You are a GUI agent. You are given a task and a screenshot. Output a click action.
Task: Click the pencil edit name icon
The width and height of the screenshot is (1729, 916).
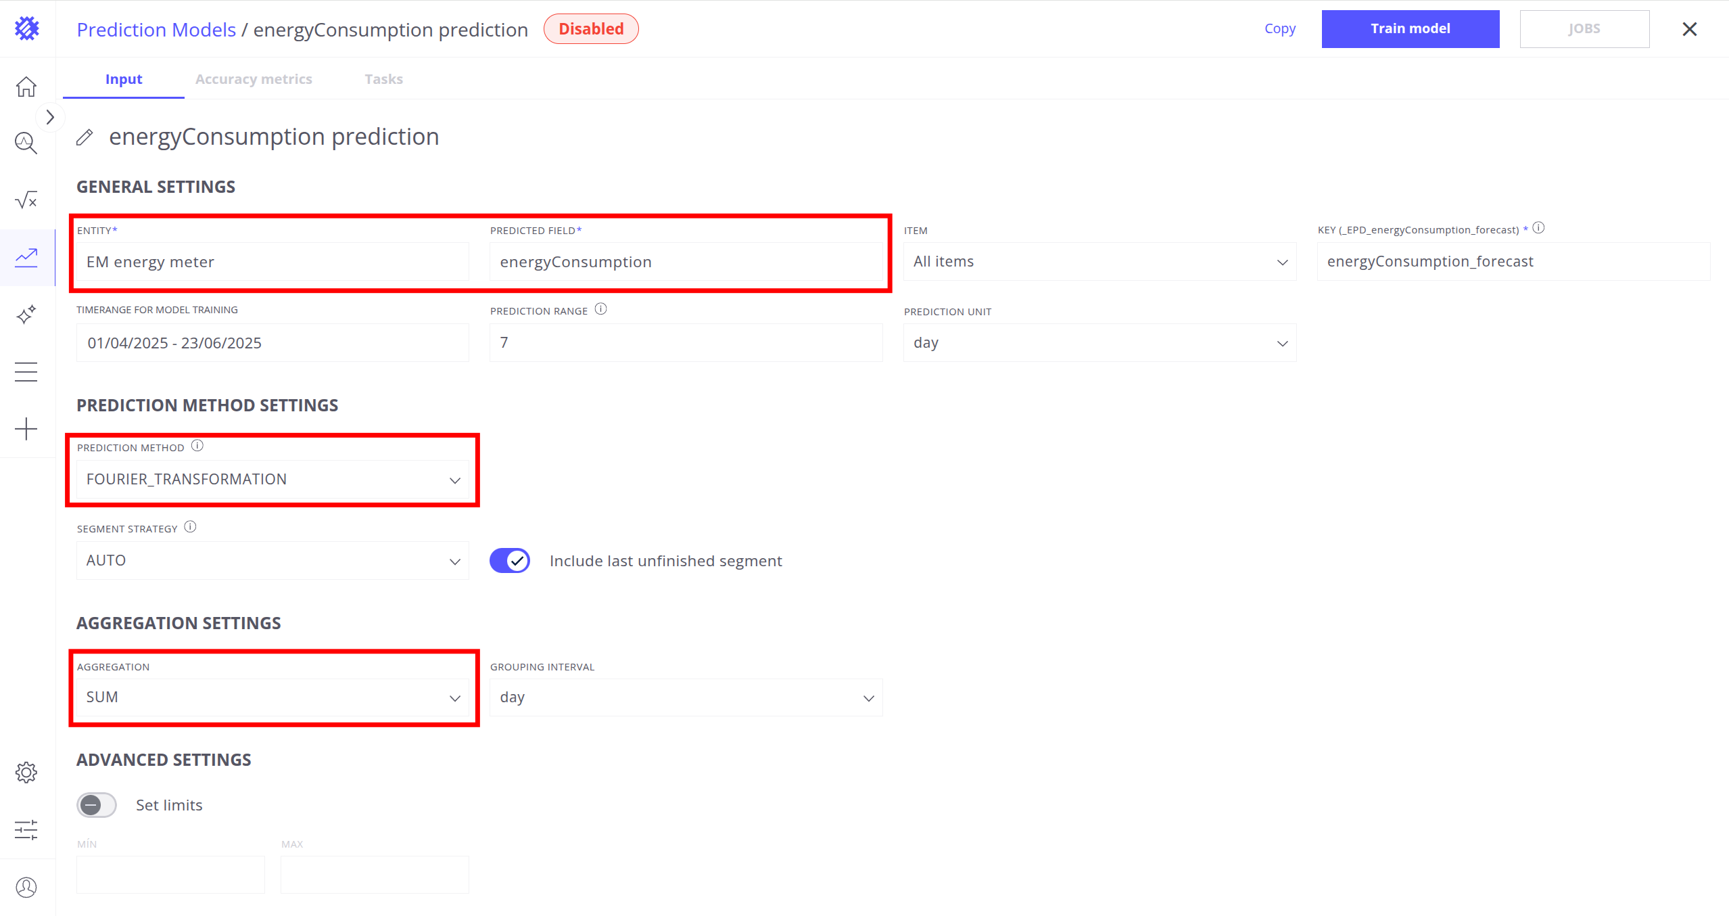coord(85,137)
